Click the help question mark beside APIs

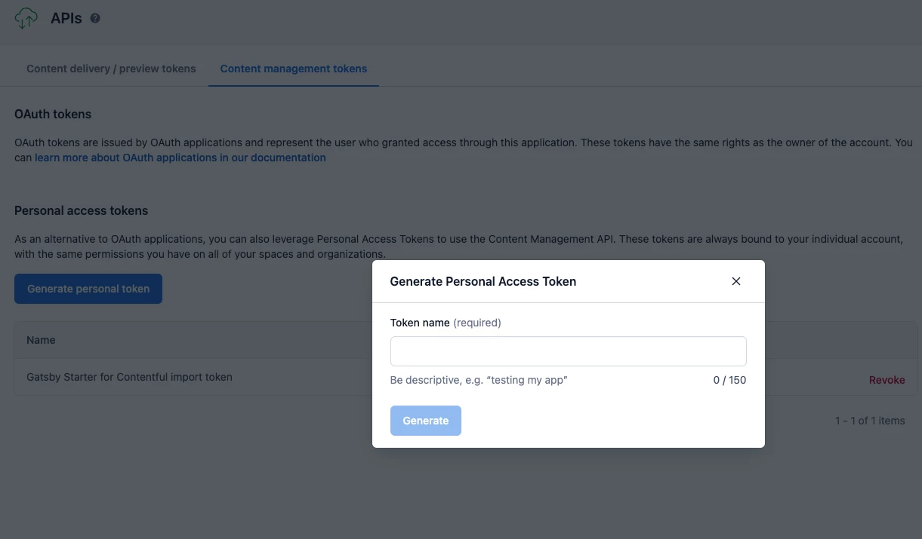click(x=95, y=18)
